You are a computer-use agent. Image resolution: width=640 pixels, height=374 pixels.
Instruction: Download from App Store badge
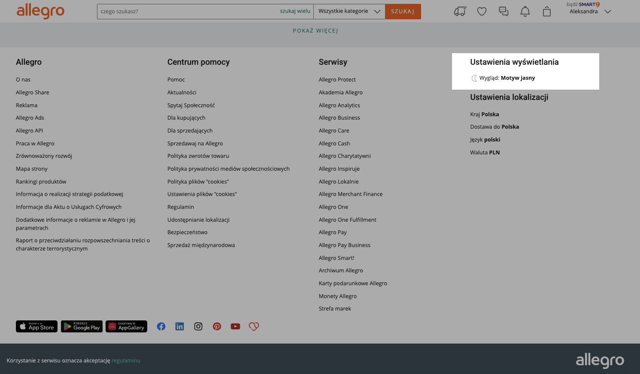(x=36, y=326)
